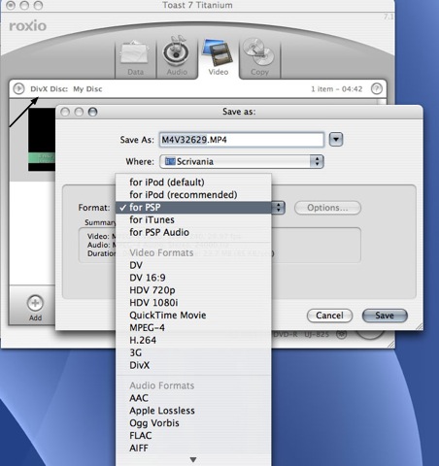Viewport: 439px width, 466px height.
Task: Open help via the question mark icon
Action: [377, 88]
